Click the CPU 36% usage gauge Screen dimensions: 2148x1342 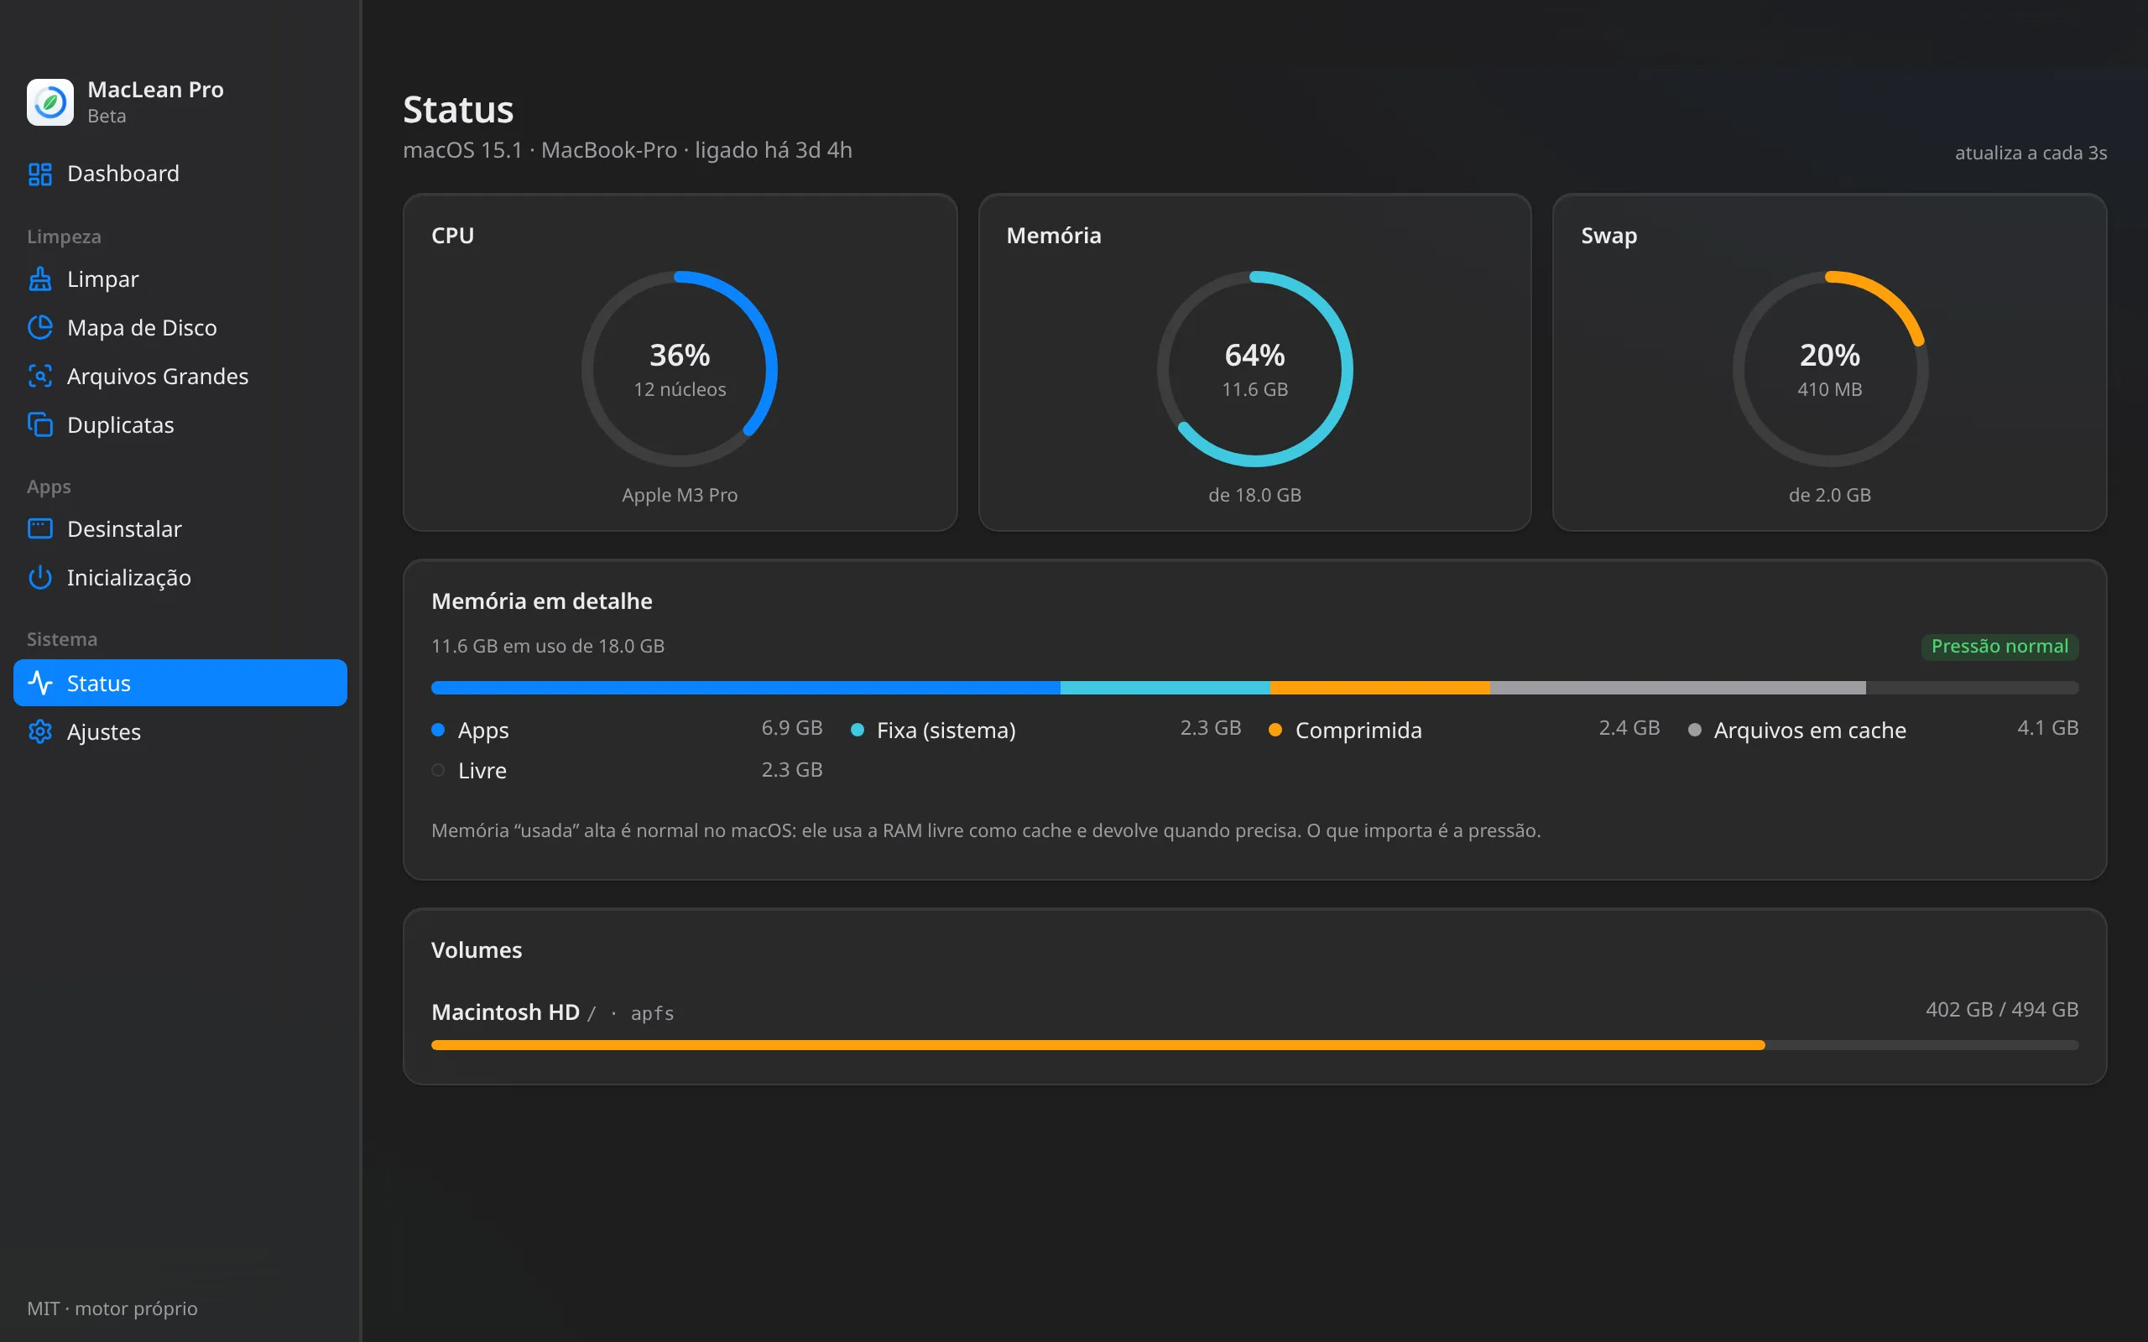(680, 369)
